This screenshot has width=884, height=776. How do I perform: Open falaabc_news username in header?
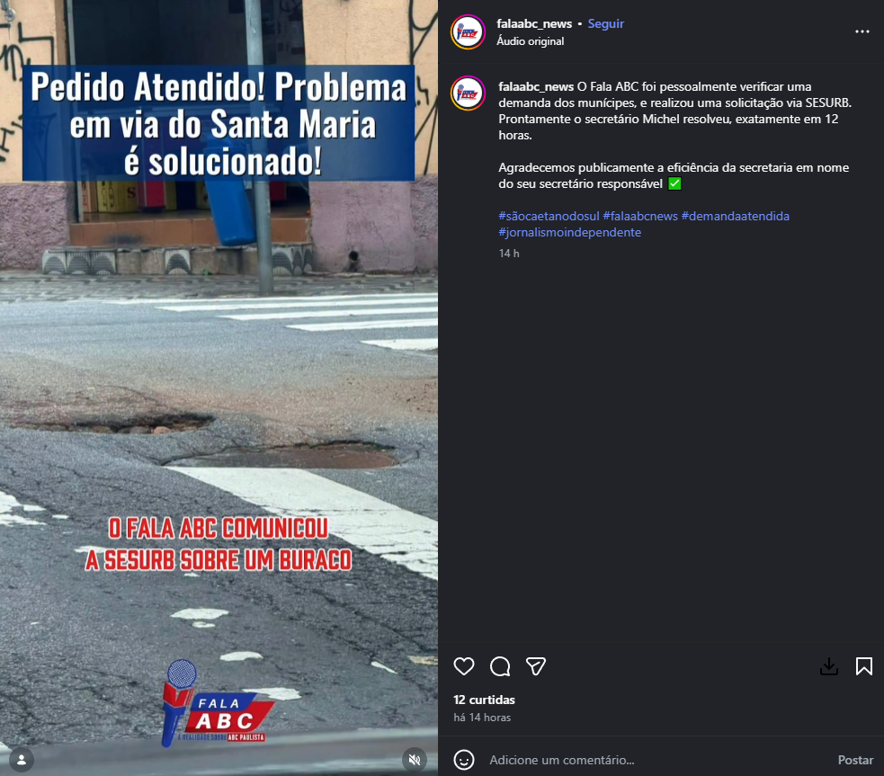point(534,23)
